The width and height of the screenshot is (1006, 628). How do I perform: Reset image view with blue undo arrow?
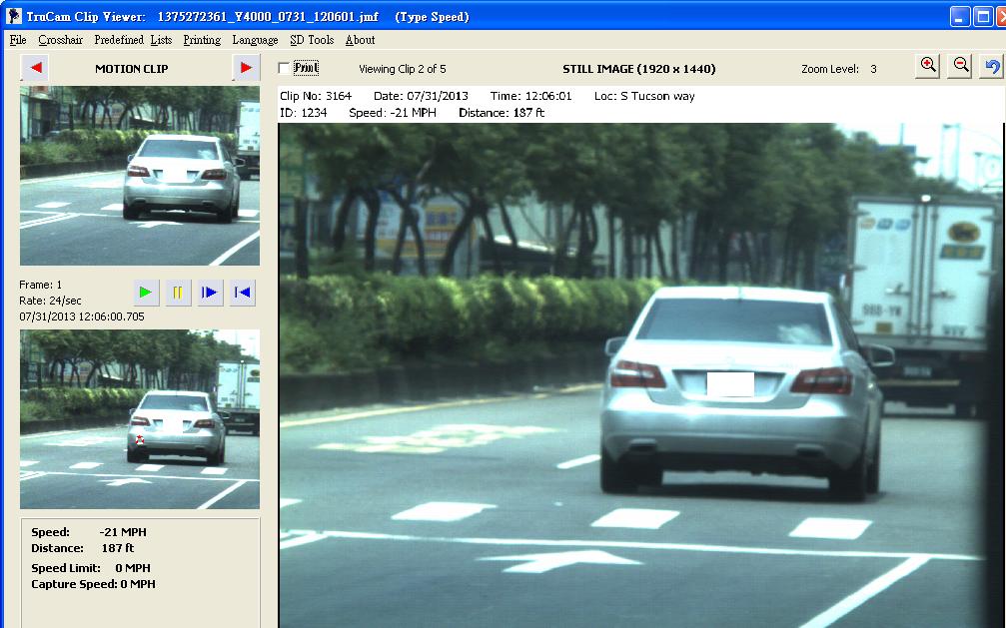(x=991, y=66)
